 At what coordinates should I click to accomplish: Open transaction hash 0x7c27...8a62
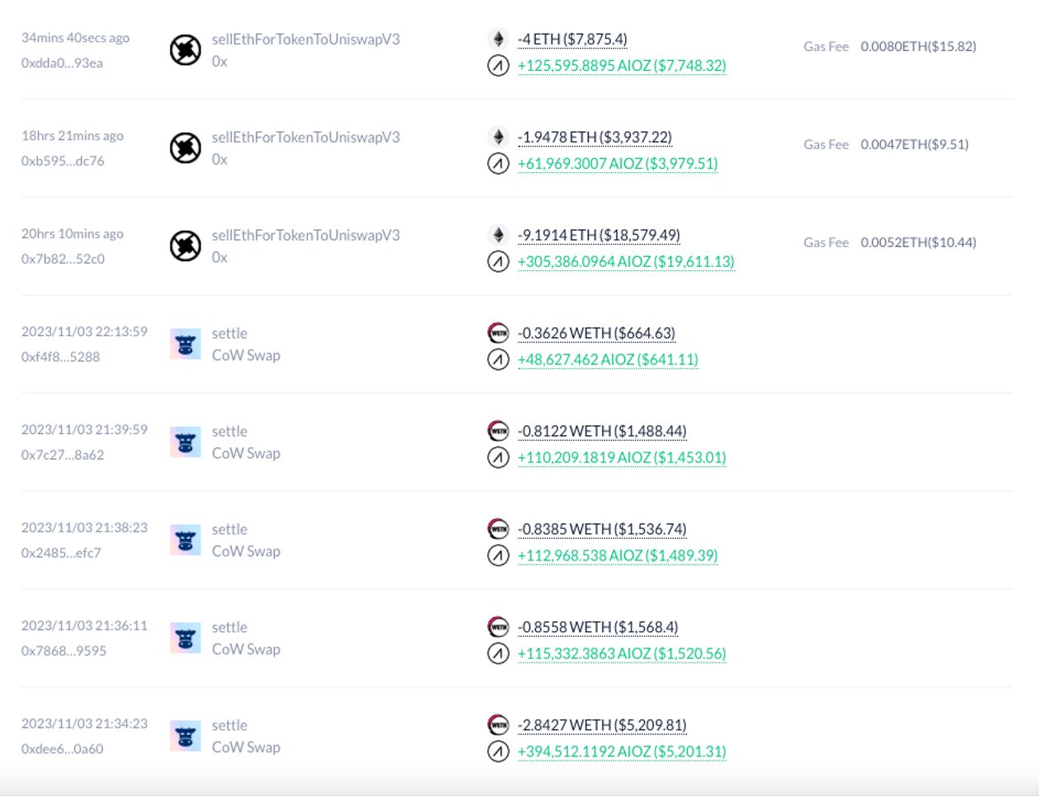point(63,455)
